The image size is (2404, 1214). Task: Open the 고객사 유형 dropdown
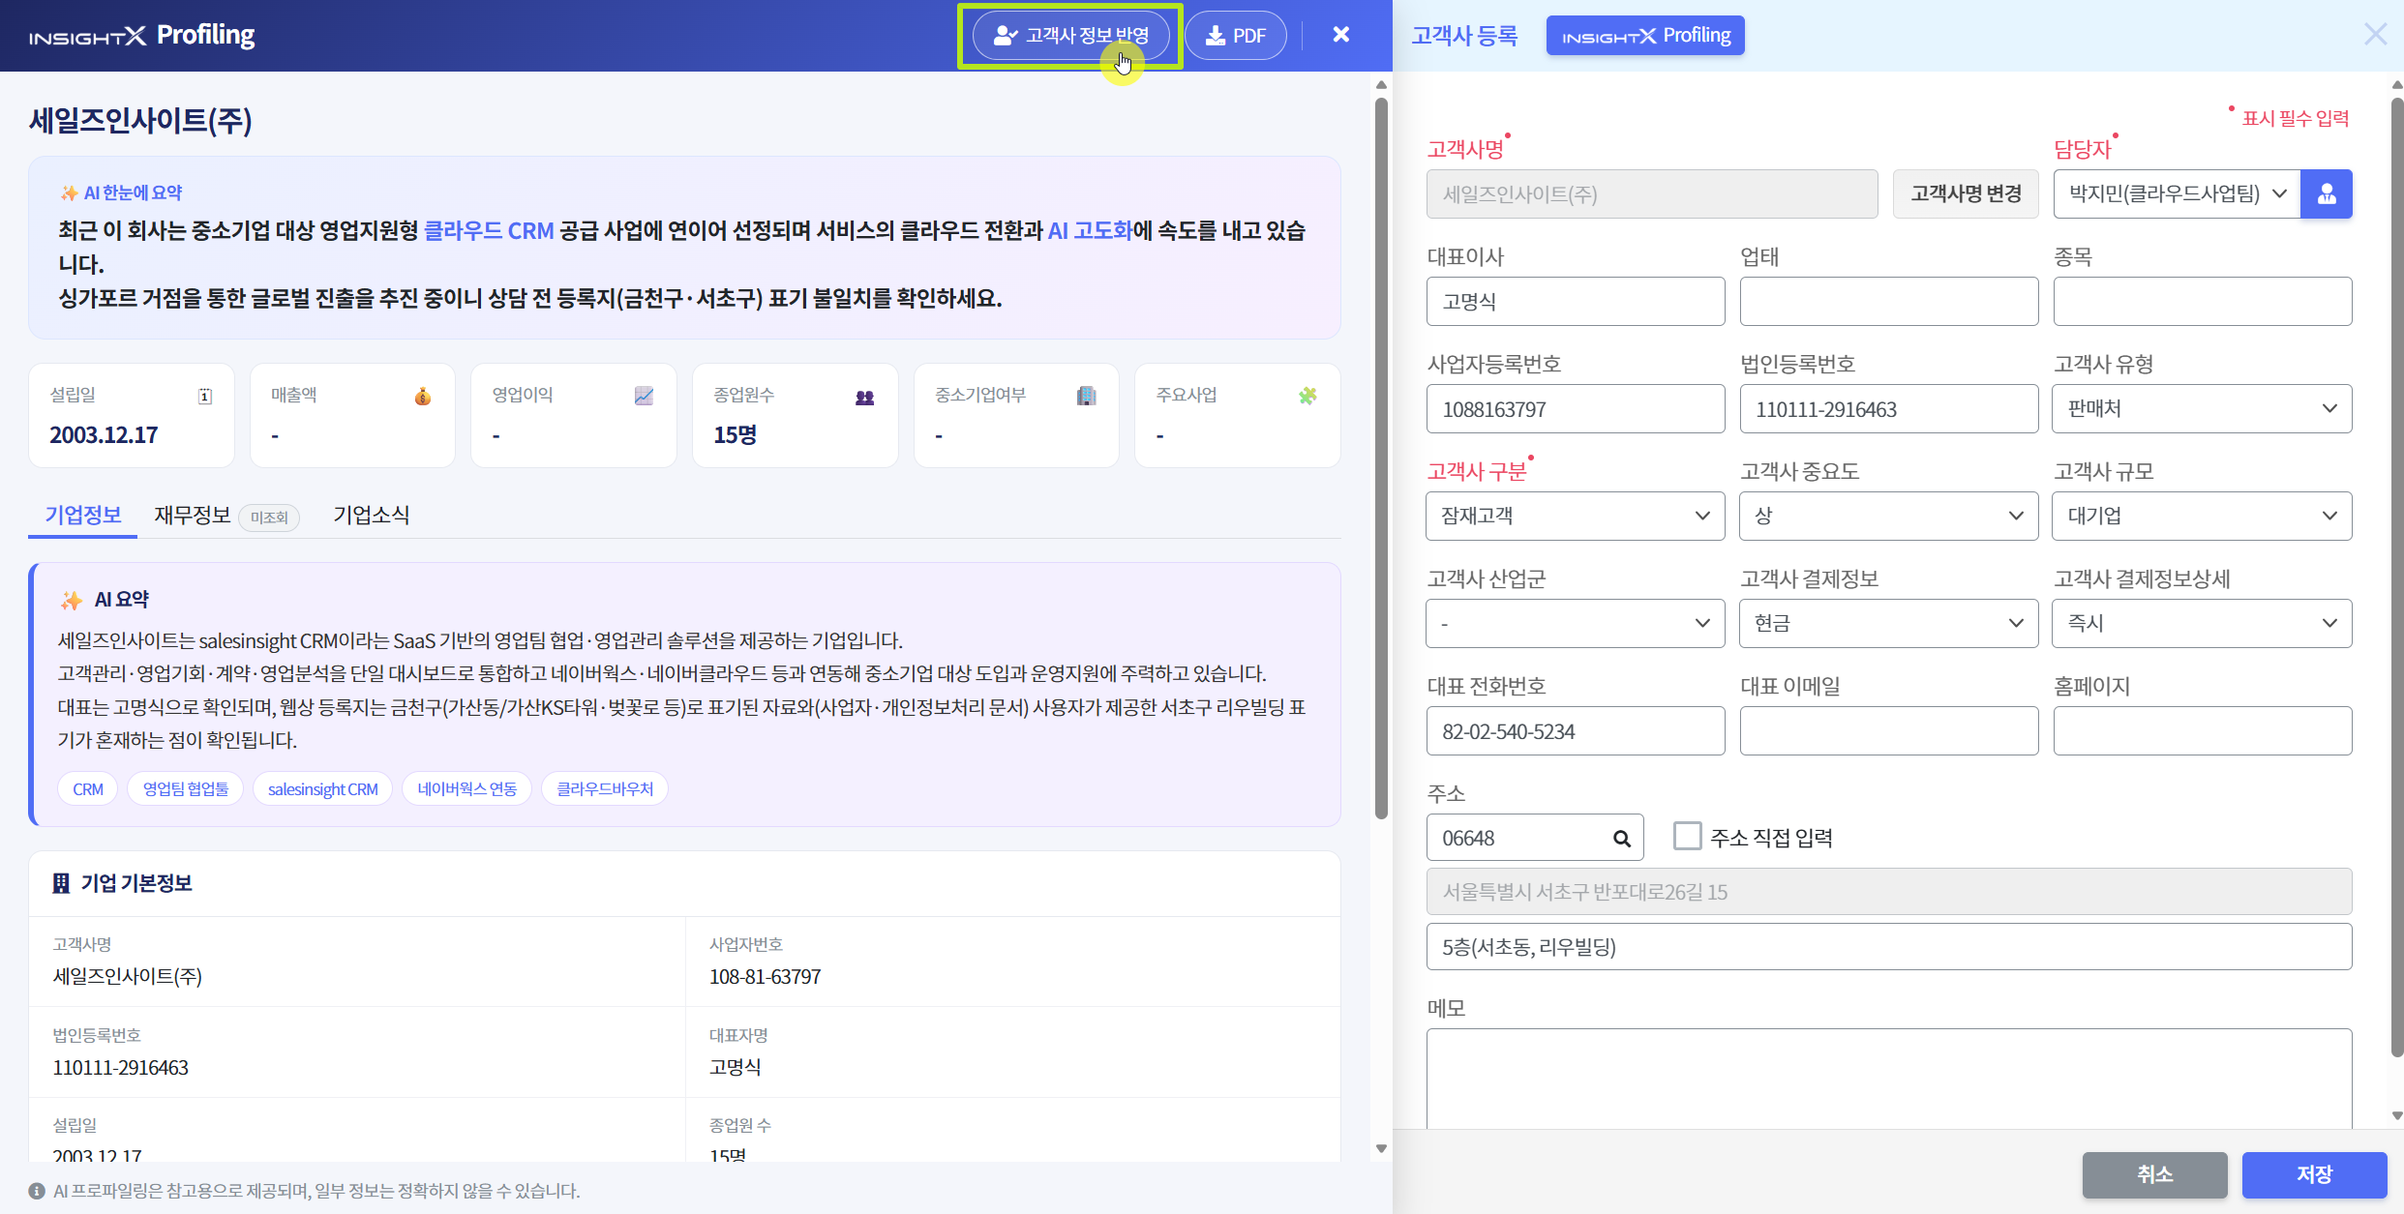(2202, 408)
